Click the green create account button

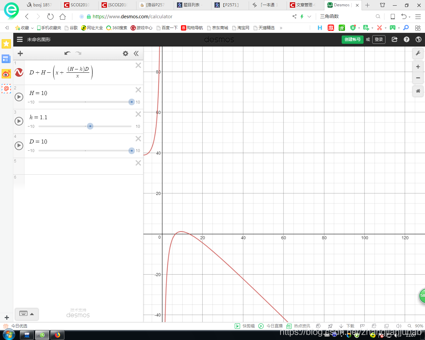pyautogui.click(x=353, y=40)
